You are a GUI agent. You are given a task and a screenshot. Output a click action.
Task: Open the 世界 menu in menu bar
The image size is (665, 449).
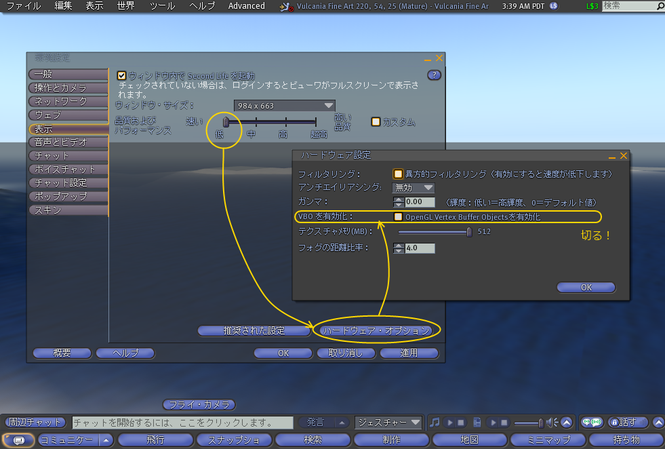125,6
